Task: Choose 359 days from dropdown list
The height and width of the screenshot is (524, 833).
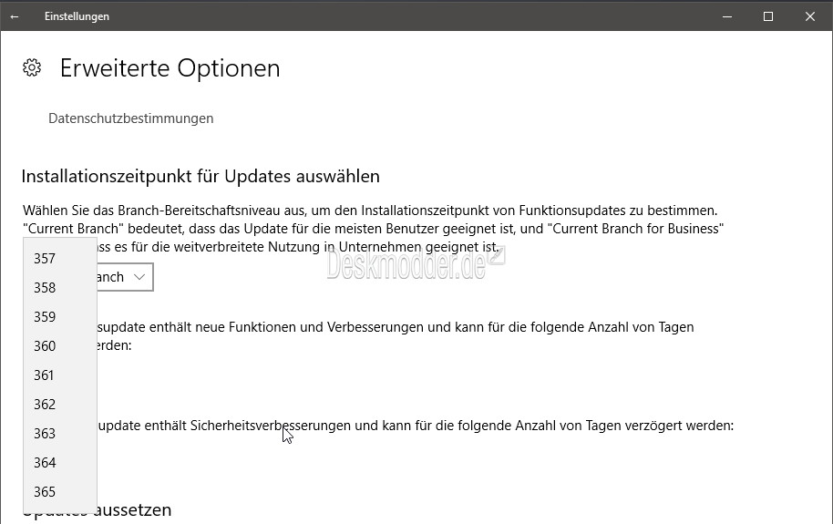Action: (60, 317)
